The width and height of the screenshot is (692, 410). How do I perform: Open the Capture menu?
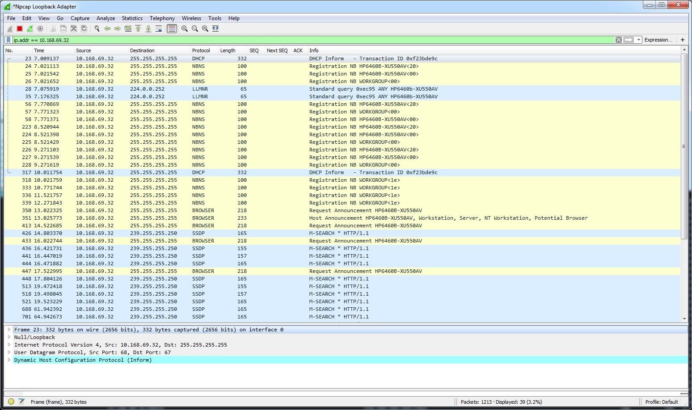pos(80,18)
